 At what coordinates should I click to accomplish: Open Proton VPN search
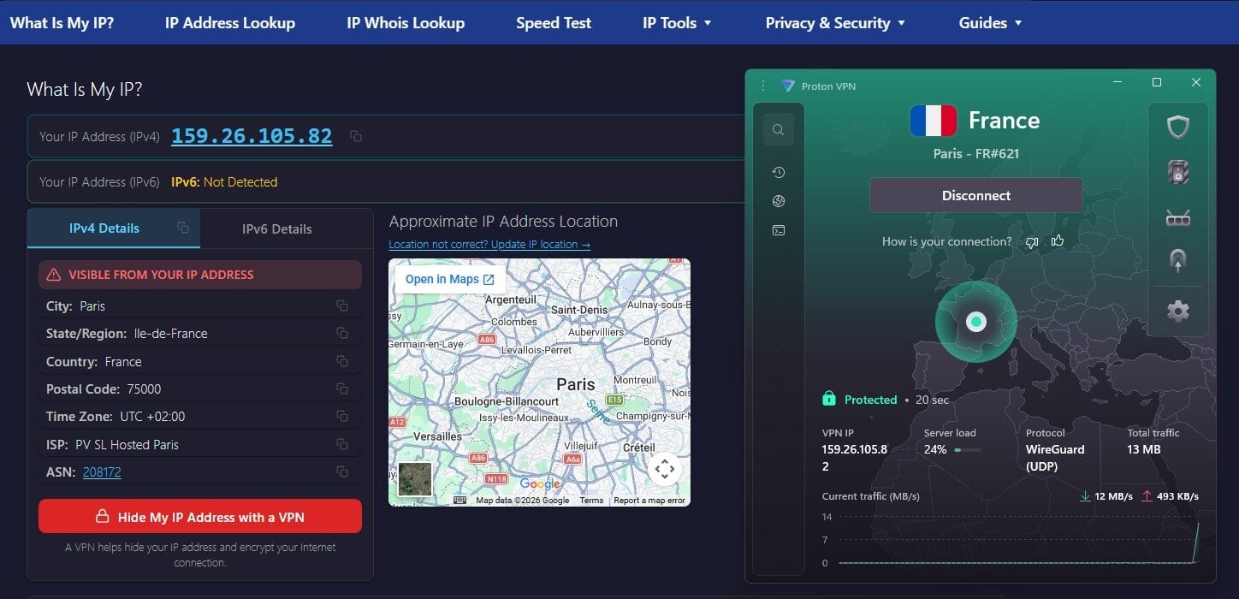[x=778, y=130]
